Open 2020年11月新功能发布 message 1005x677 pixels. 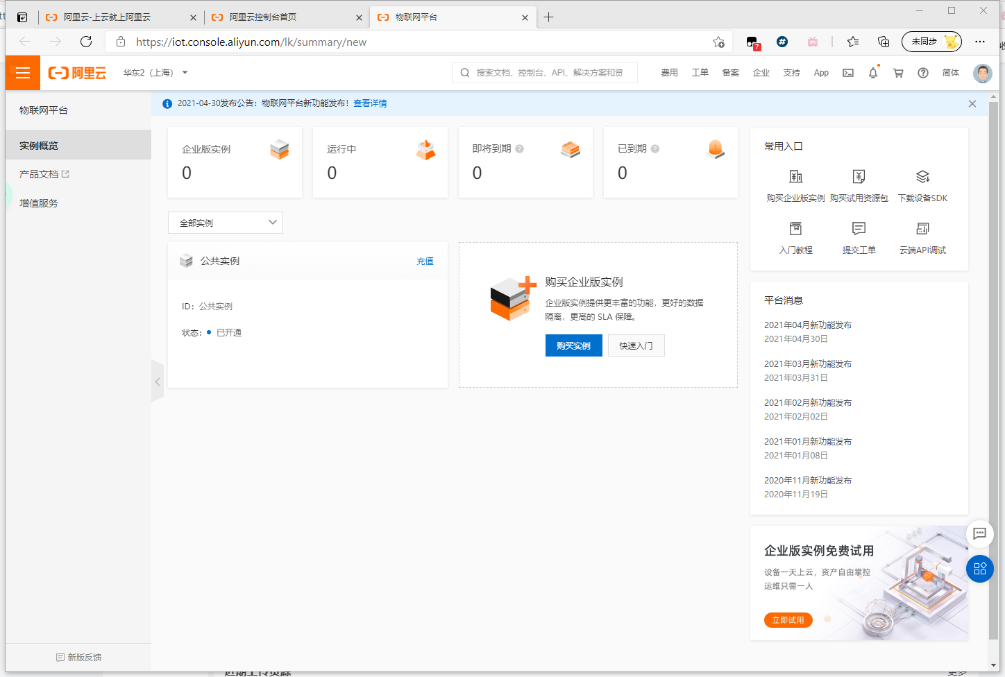tap(808, 481)
